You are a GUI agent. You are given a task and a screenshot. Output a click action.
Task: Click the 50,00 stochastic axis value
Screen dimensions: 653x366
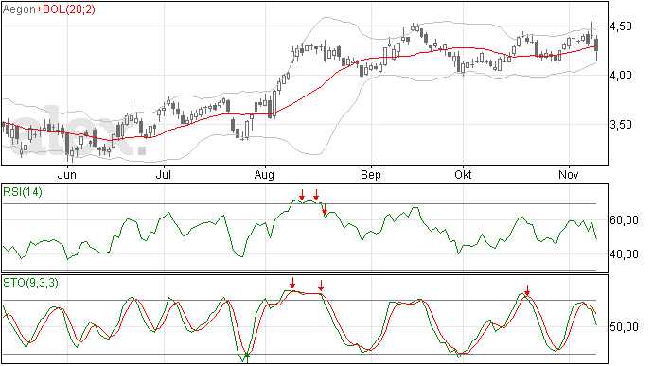tap(624, 327)
